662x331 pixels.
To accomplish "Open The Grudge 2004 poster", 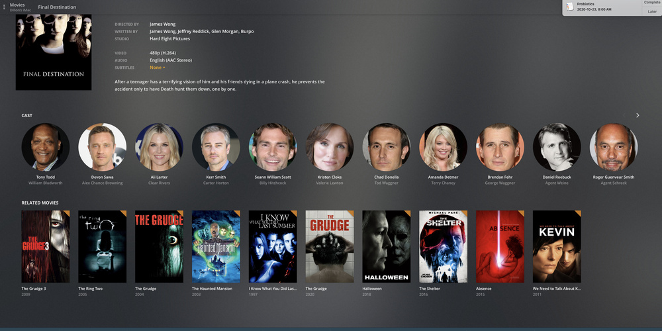I will [159, 246].
